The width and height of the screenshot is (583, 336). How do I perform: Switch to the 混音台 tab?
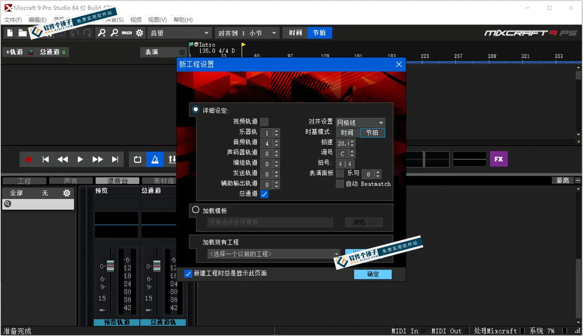(x=117, y=180)
